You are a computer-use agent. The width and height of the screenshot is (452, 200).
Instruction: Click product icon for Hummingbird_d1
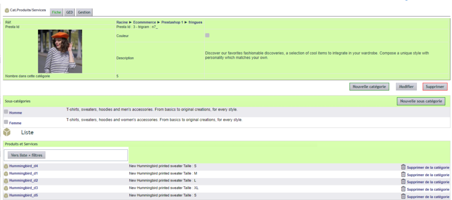point(6,174)
